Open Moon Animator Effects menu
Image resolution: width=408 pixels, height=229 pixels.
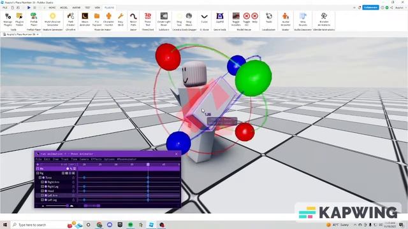pyautogui.click(x=96, y=159)
